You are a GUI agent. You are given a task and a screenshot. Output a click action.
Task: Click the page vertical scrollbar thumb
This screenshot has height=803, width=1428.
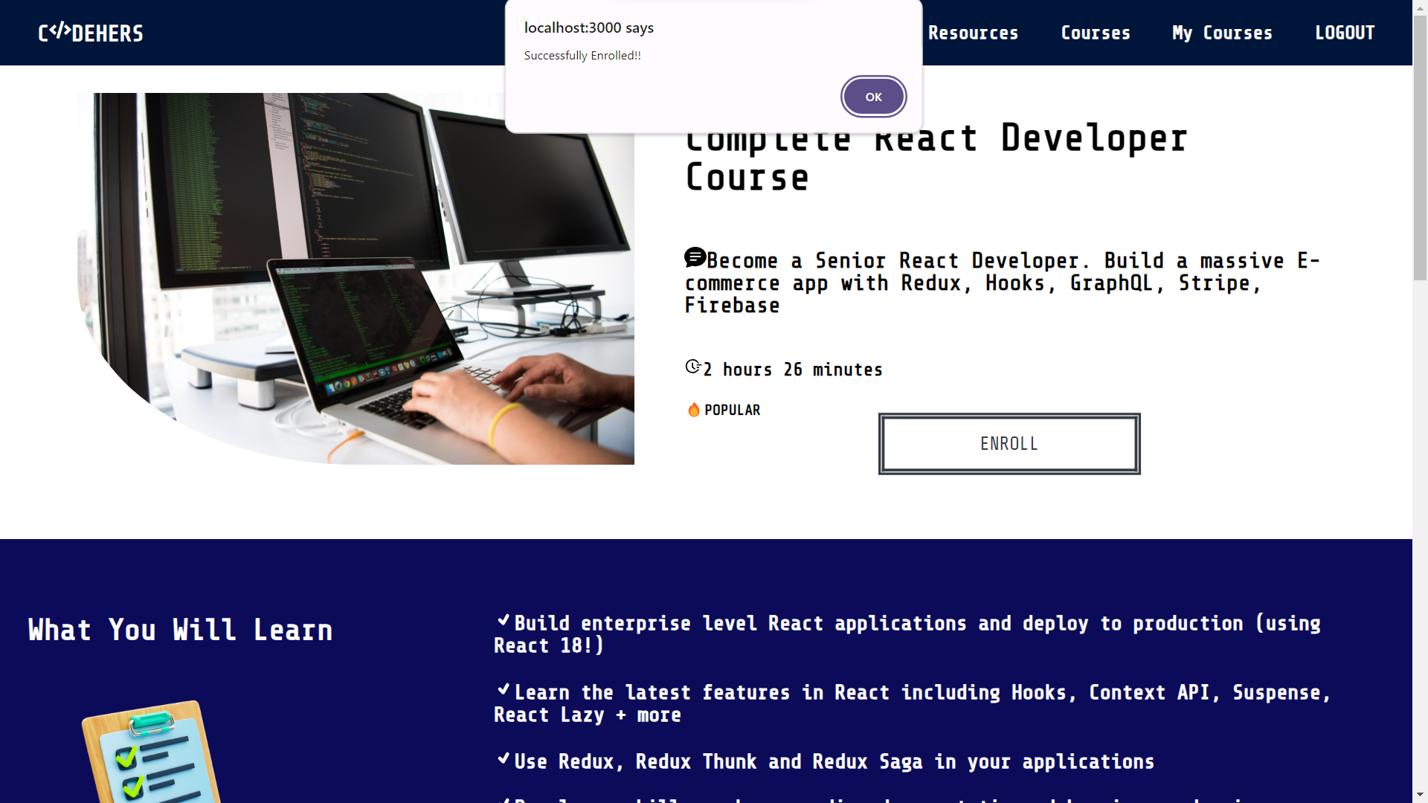pos(1420,149)
